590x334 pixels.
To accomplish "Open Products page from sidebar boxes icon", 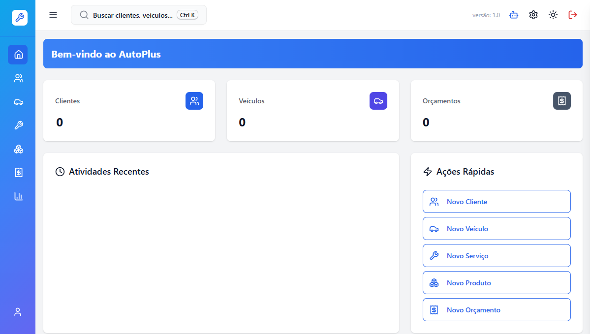I will (x=19, y=149).
